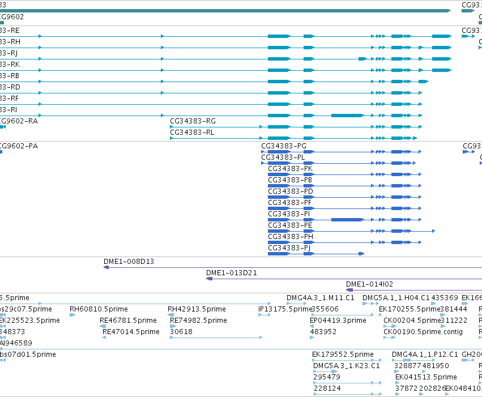Click the CG34383-PB label
Screen dimensions: 482x397
[x=290, y=180]
